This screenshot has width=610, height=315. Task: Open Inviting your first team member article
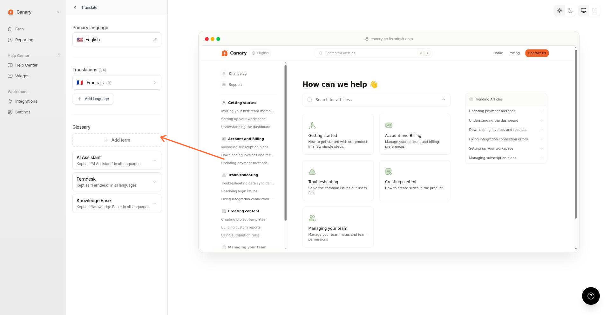point(247,111)
